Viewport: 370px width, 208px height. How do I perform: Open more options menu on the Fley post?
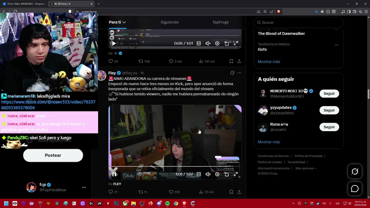coord(239,73)
